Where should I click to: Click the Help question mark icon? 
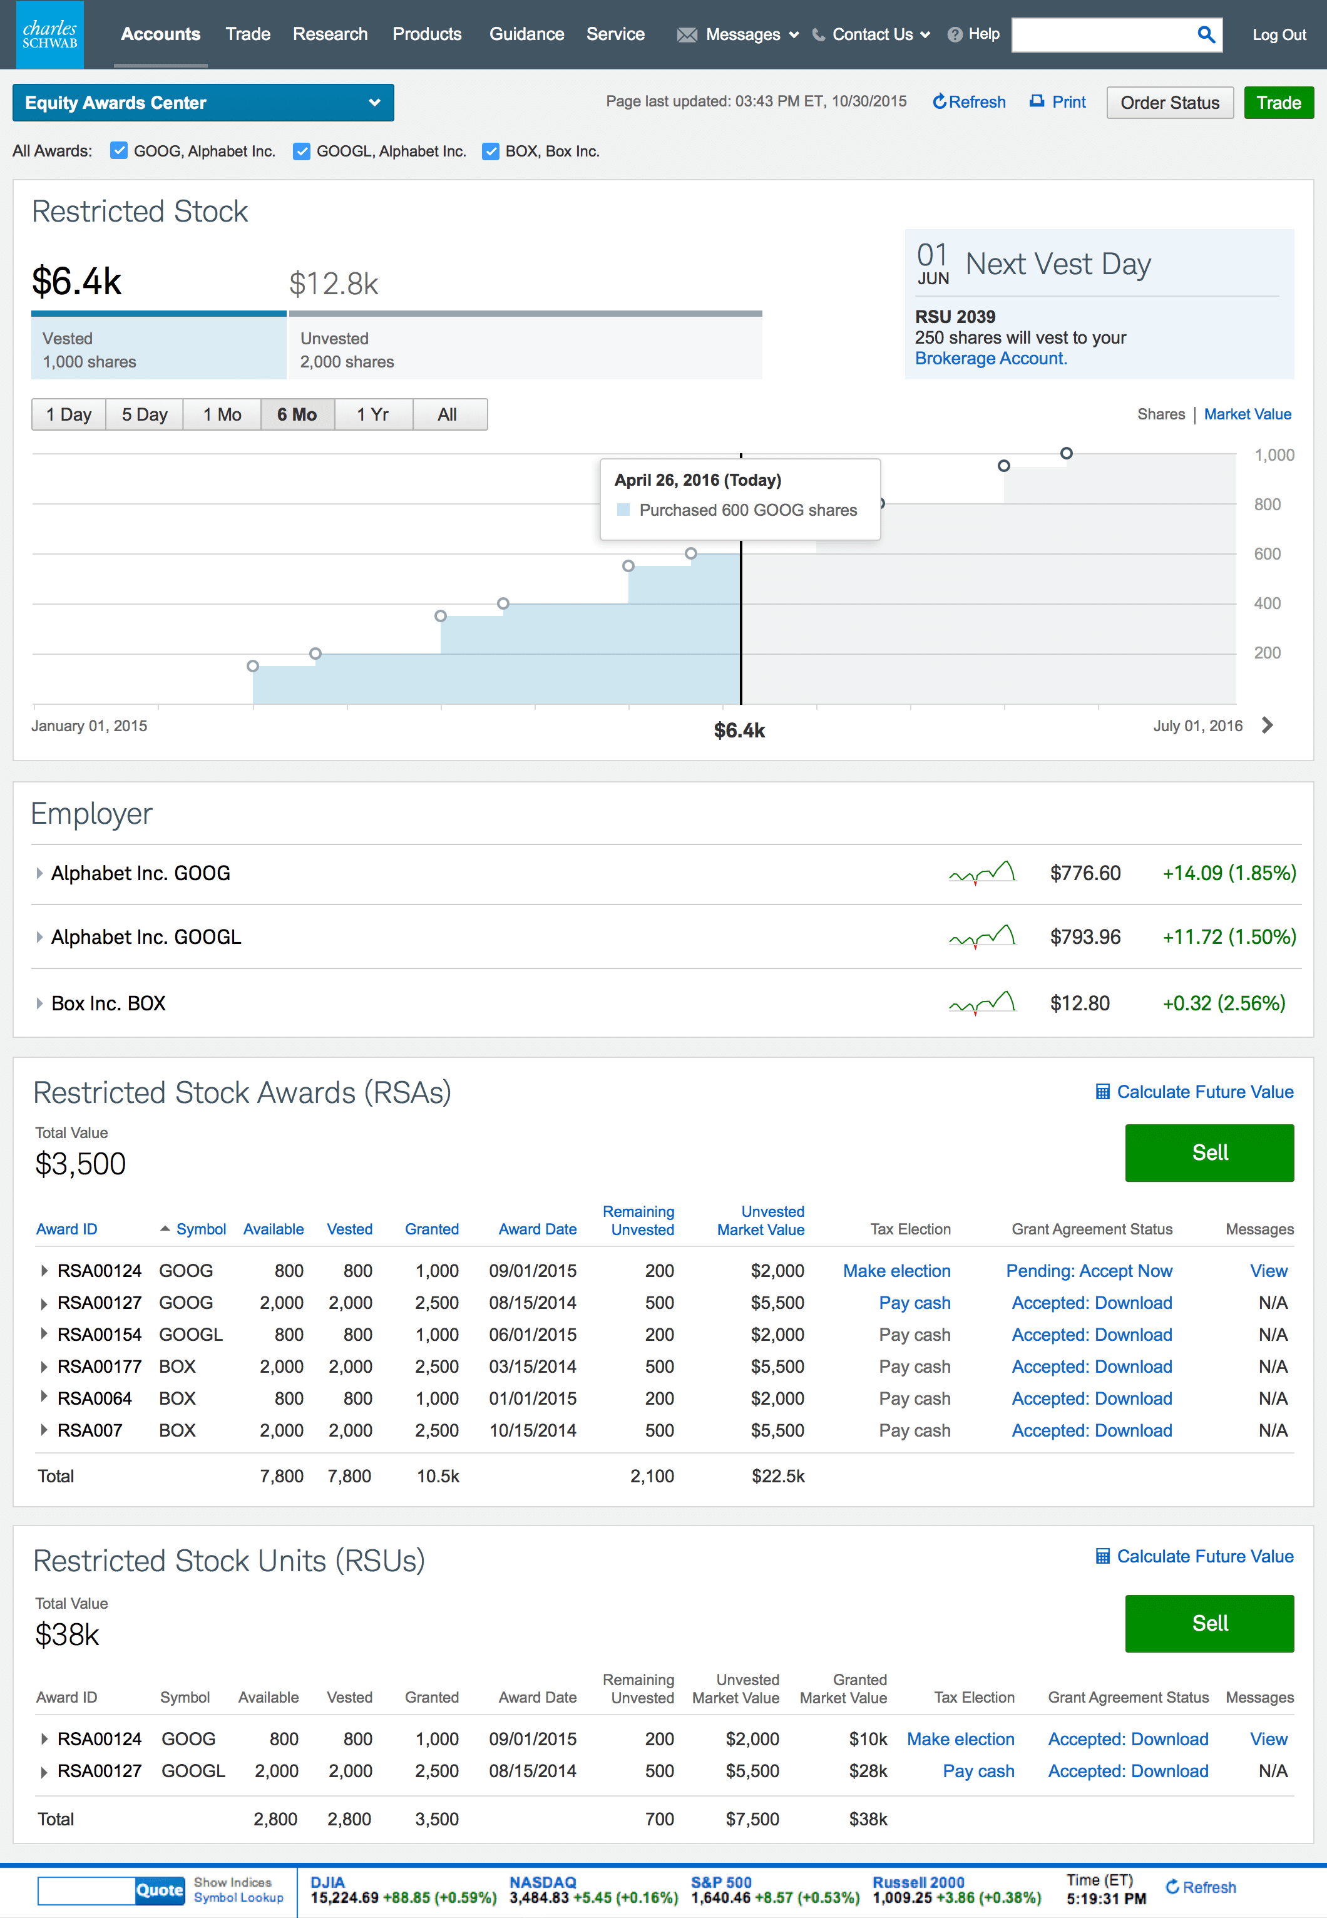coord(955,35)
